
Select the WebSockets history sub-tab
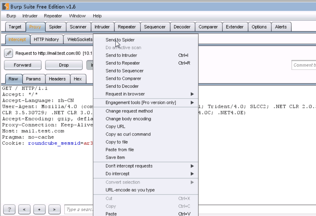(79, 39)
